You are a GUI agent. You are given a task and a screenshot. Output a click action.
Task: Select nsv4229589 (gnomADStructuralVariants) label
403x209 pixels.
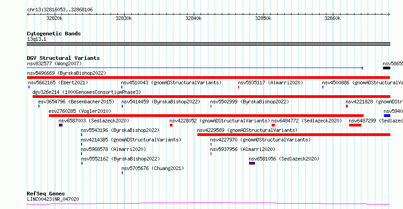pos(247,130)
